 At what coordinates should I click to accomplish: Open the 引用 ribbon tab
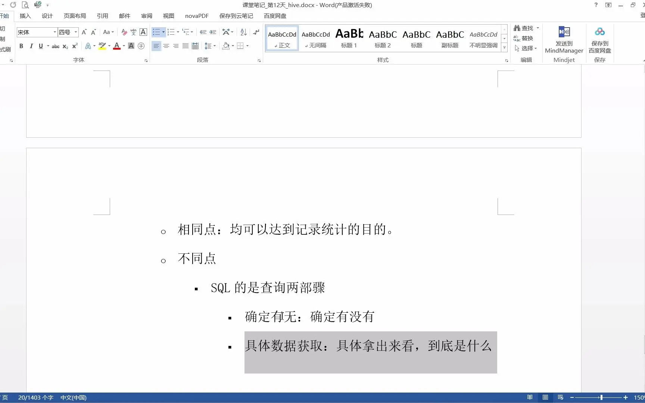103,16
